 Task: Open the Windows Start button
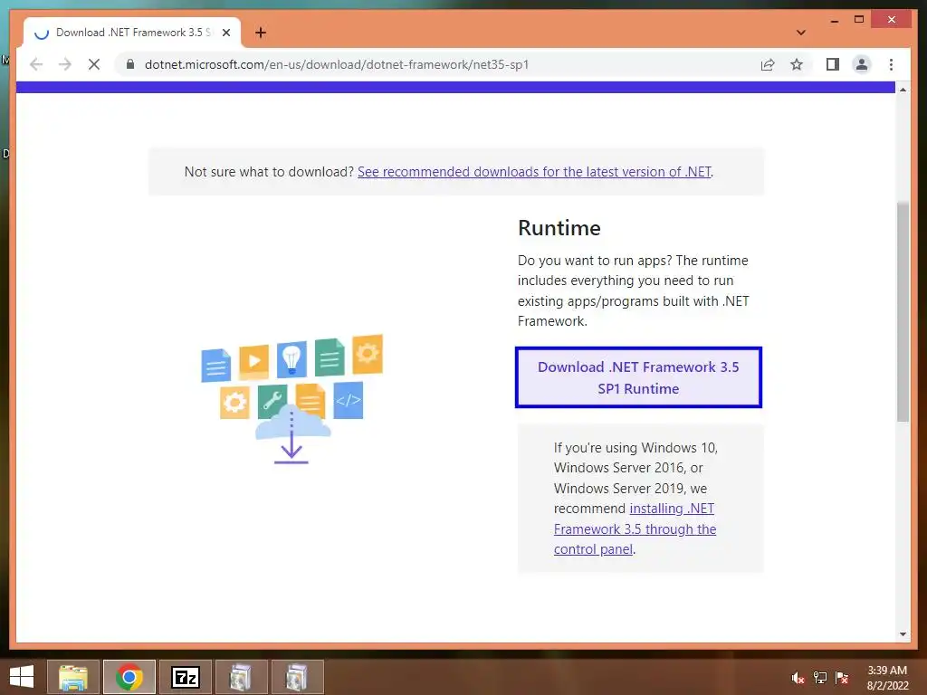[x=22, y=677]
